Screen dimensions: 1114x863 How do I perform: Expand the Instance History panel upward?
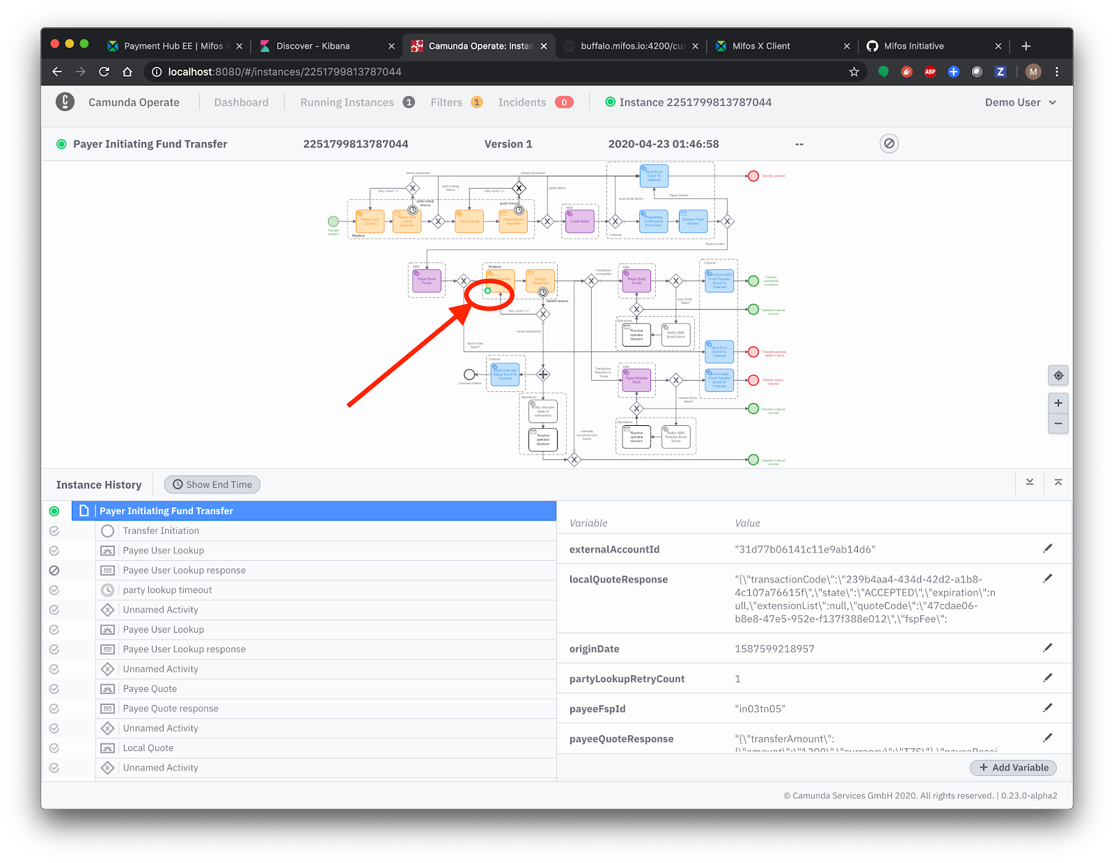tap(1058, 482)
